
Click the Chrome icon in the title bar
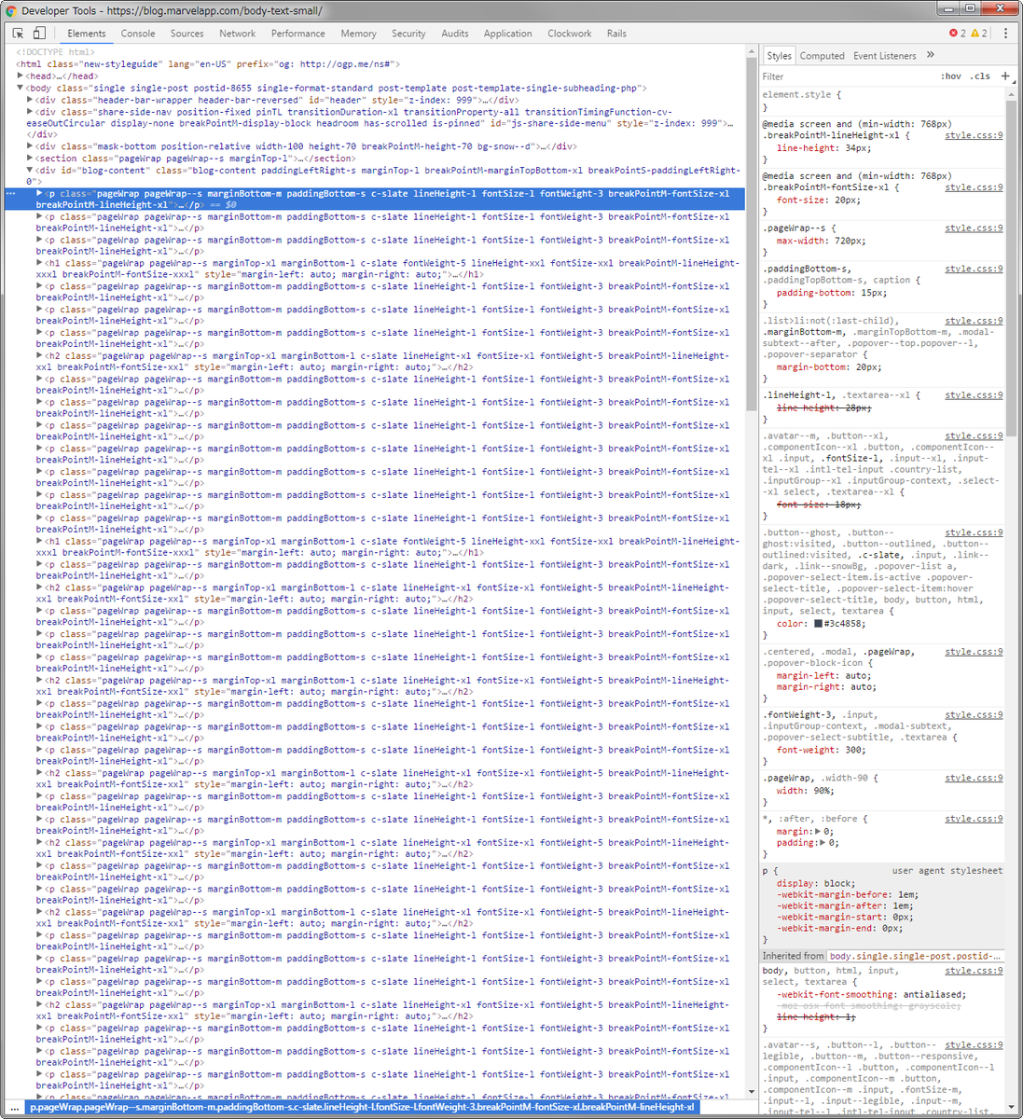click(11, 10)
